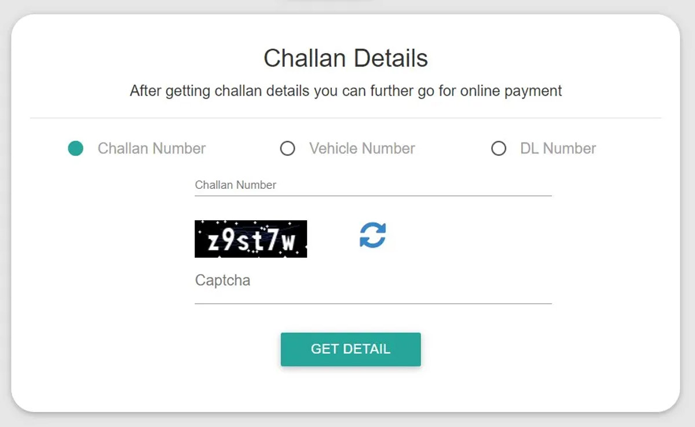Select the Challan Number radio button
Screen dimensions: 695x427
(75, 148)
